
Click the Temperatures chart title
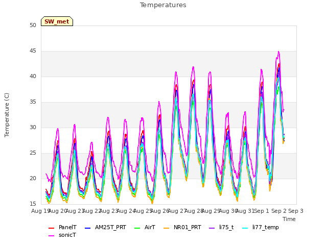163,5
